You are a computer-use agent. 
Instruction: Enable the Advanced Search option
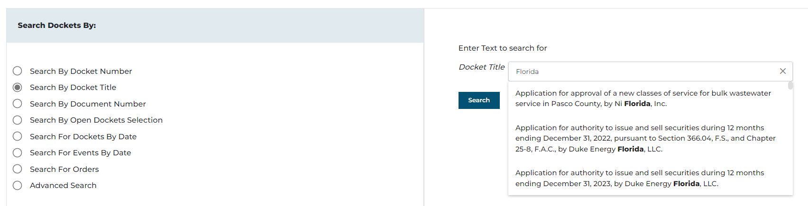[18, 185]
